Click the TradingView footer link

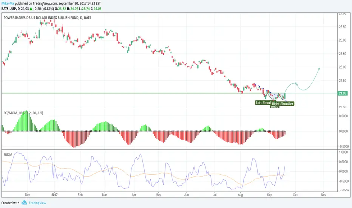click(37, 203)
